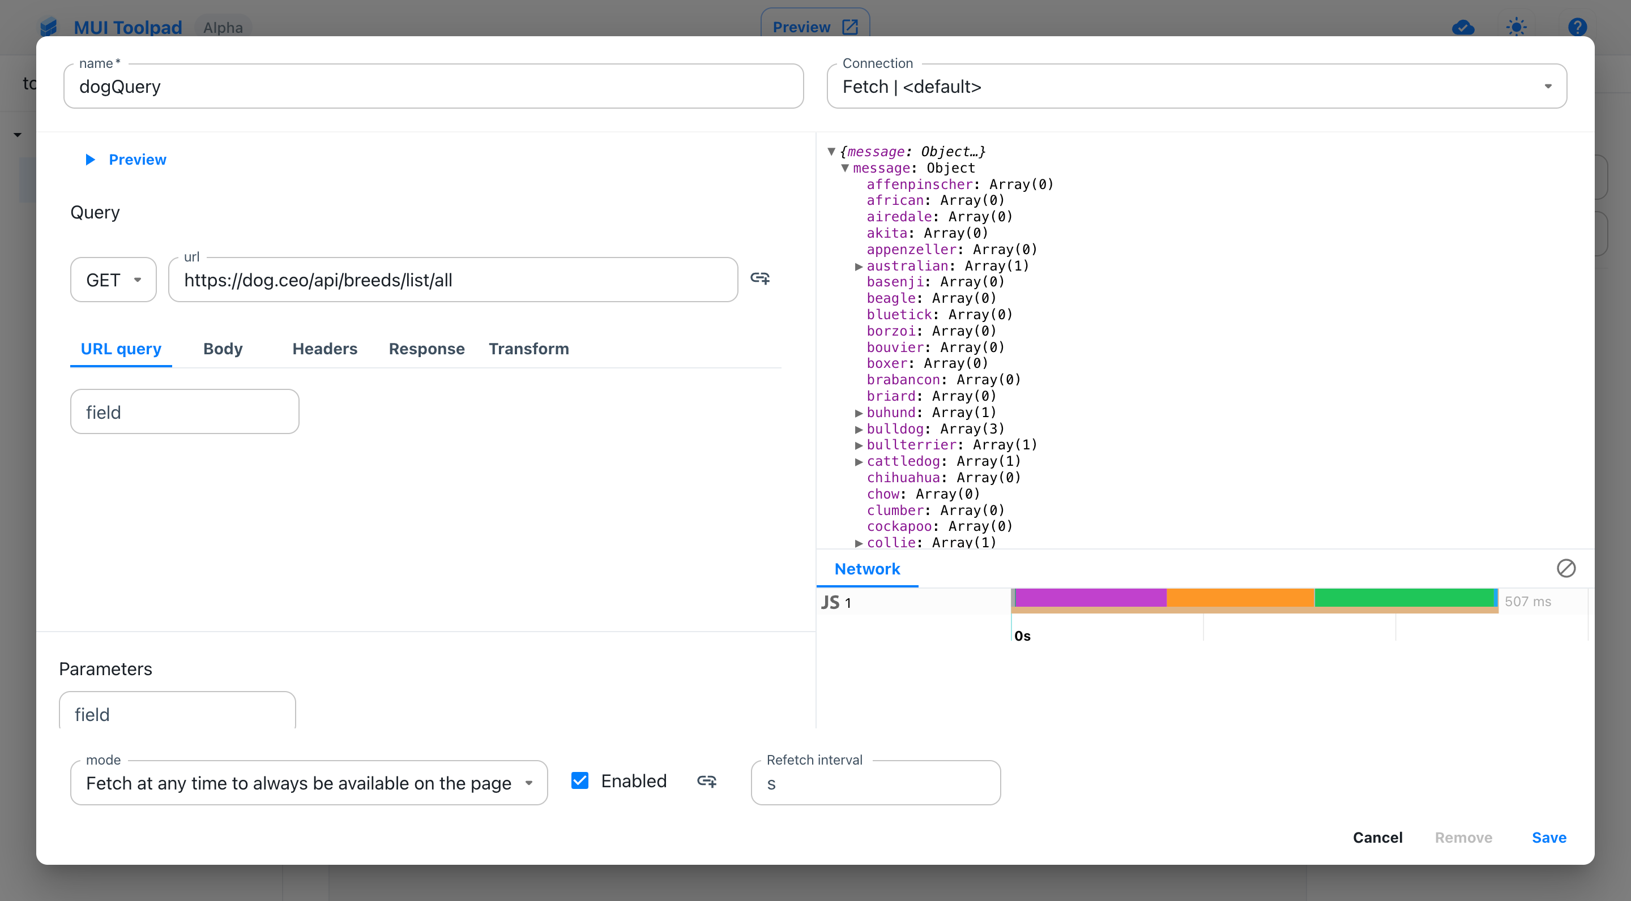This screenshot has height=901, width=1631.
Task: Click the cloud sync status icon
Action: 1463,27
